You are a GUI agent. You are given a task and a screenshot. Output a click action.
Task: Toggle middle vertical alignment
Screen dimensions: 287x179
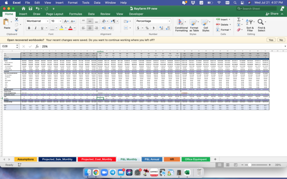pos(90,21)
